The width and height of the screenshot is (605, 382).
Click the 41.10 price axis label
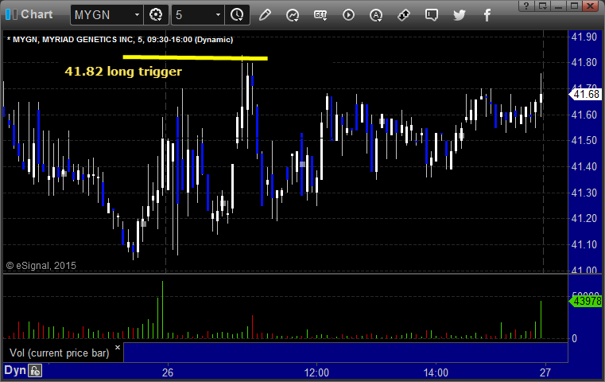pyautogui.click(x=584, y=244)
